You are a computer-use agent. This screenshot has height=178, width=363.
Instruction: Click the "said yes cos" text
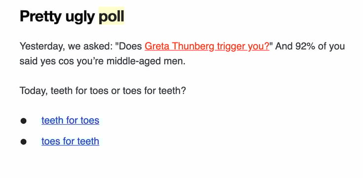pos(46,62)
